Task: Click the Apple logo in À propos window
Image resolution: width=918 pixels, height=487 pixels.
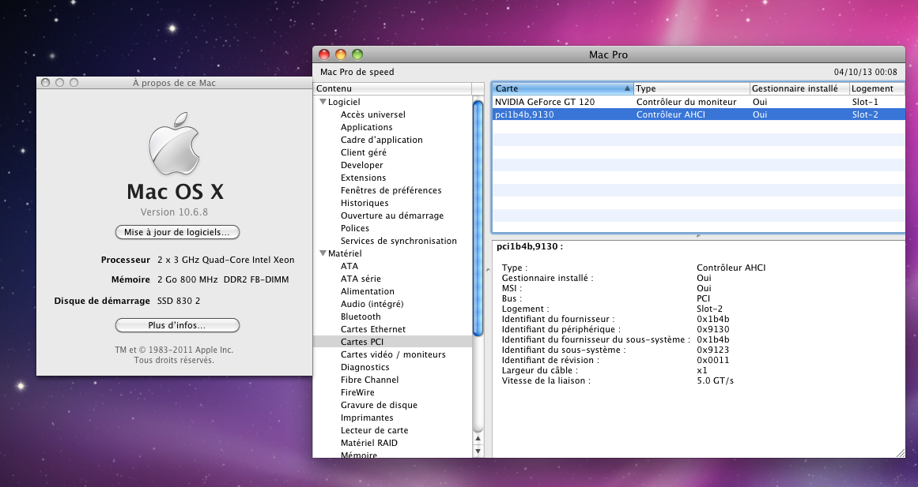Action: tap(175, 144)
